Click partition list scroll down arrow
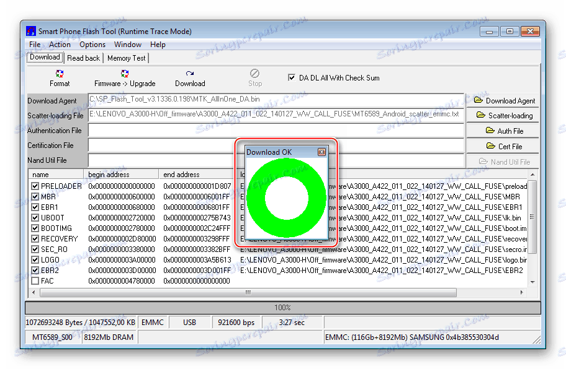 pyautogui.click(x=532, y=282)
